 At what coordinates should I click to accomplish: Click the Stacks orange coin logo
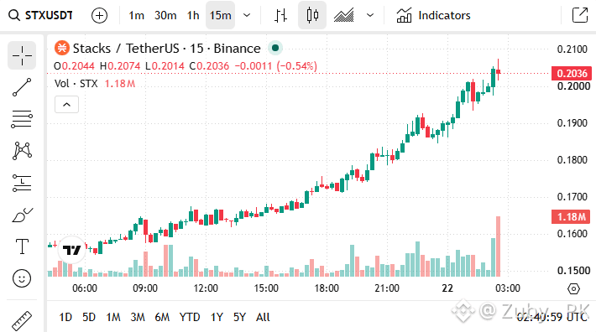(62, 48)
